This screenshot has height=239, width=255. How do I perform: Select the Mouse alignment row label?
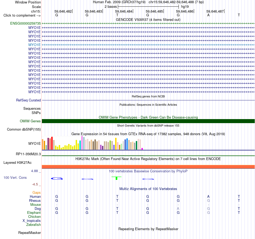(x=35, y=205)
